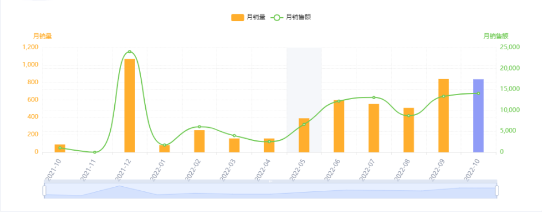Screen dimensions: 542x212
Task: Click the 2022-09 x-axis label
Action: click(x=437, y=170)
